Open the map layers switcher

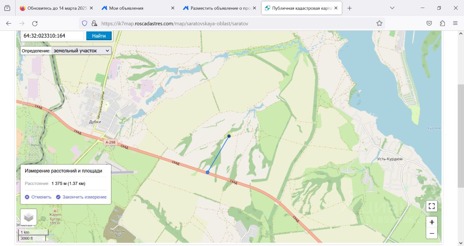coord(29,217)
